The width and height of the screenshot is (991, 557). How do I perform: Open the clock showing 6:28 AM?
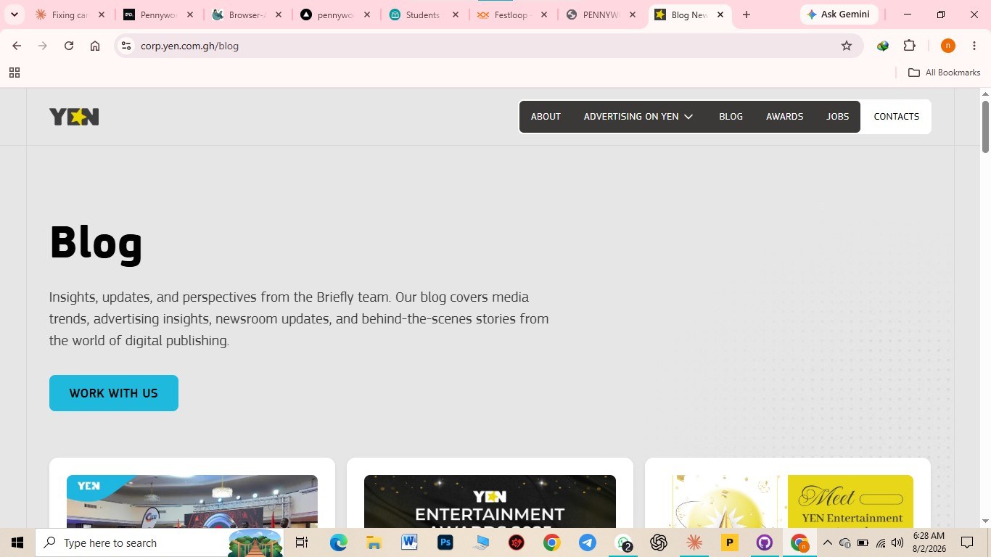pyautogui.click(x=929, y=542)
